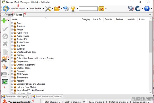
Task: Click the yellow search tools icon
Action: [x=101, y=9]
